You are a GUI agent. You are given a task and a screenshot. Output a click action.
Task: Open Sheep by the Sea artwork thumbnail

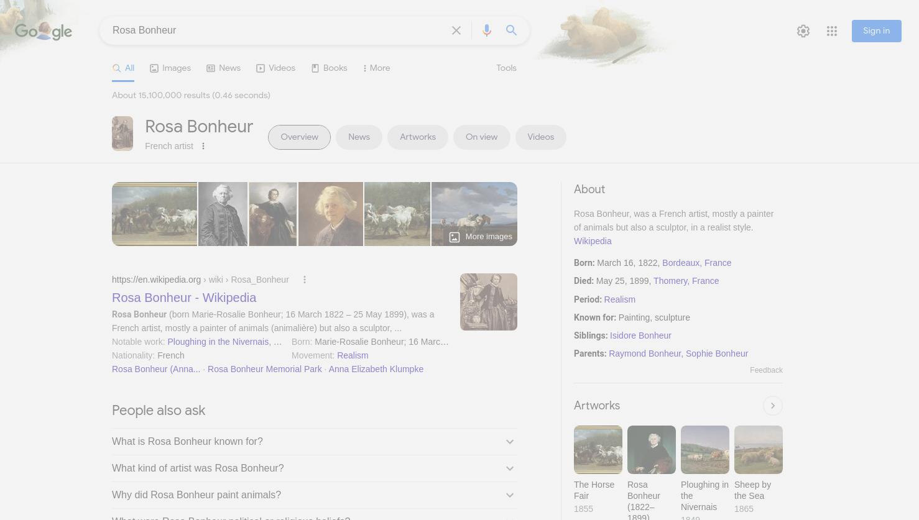(759, 450)
